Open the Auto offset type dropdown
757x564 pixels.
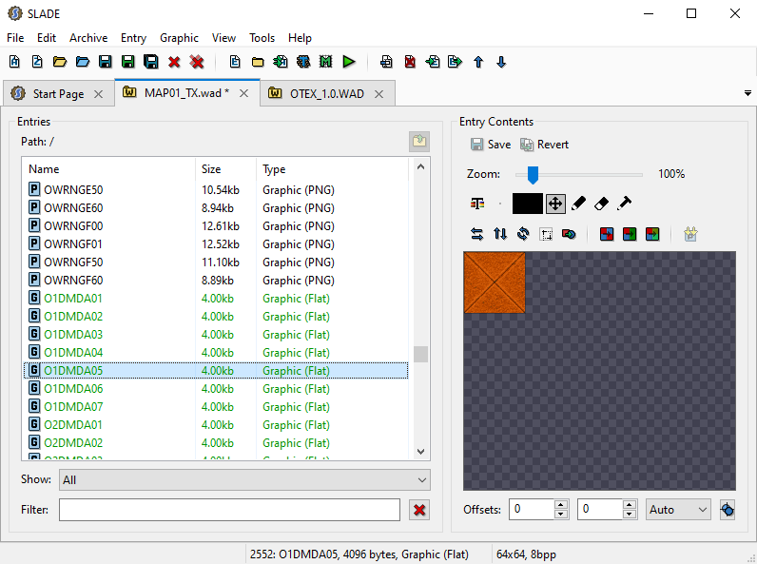click(677, 510)
